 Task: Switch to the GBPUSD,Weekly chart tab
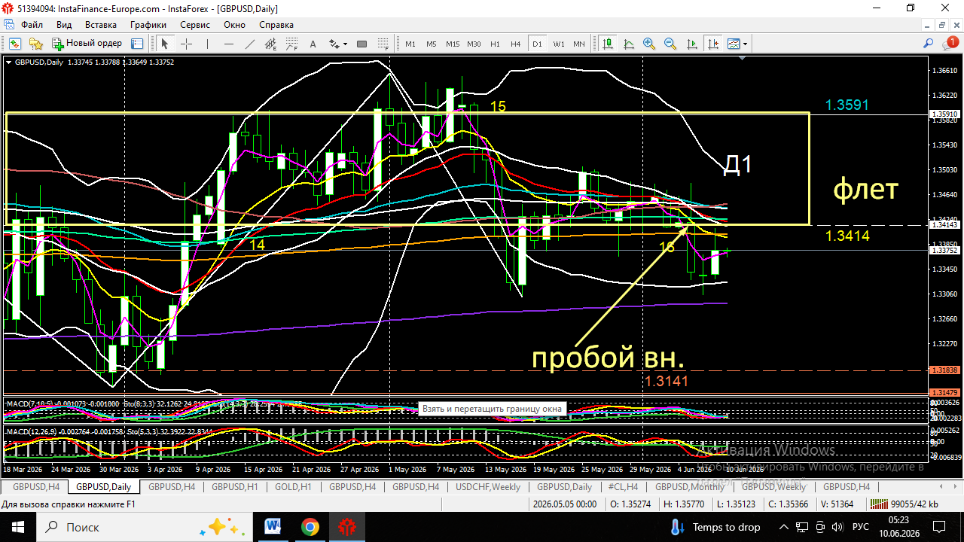tap(774, 487)
